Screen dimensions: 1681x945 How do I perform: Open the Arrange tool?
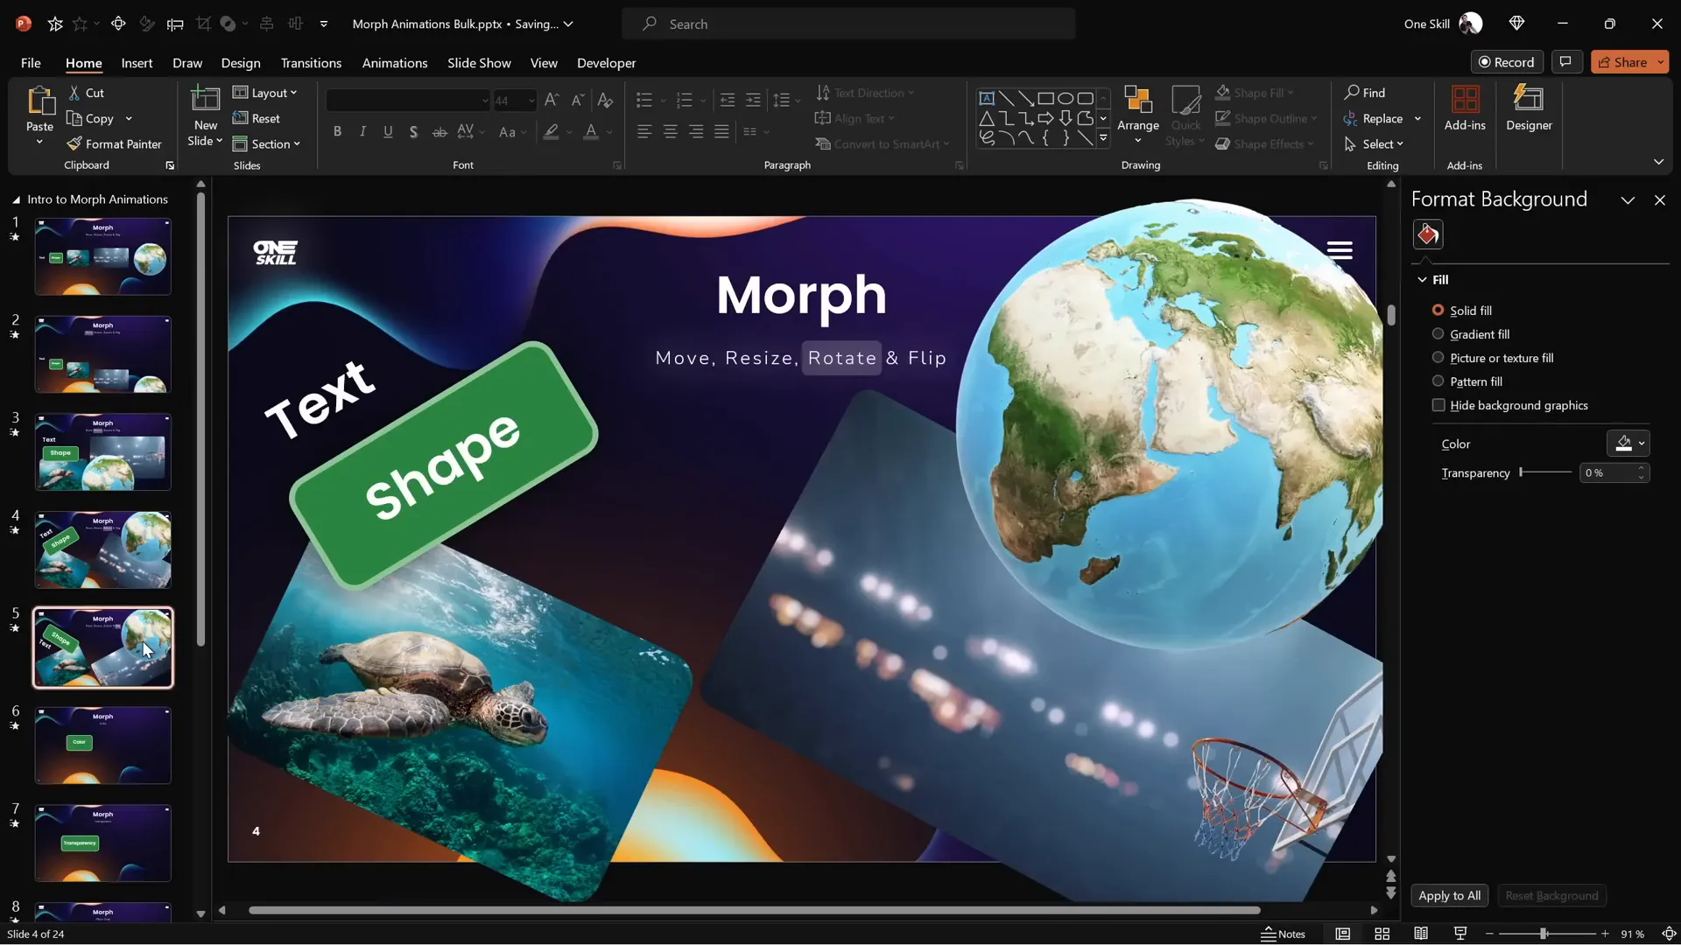click(1138, 115)
